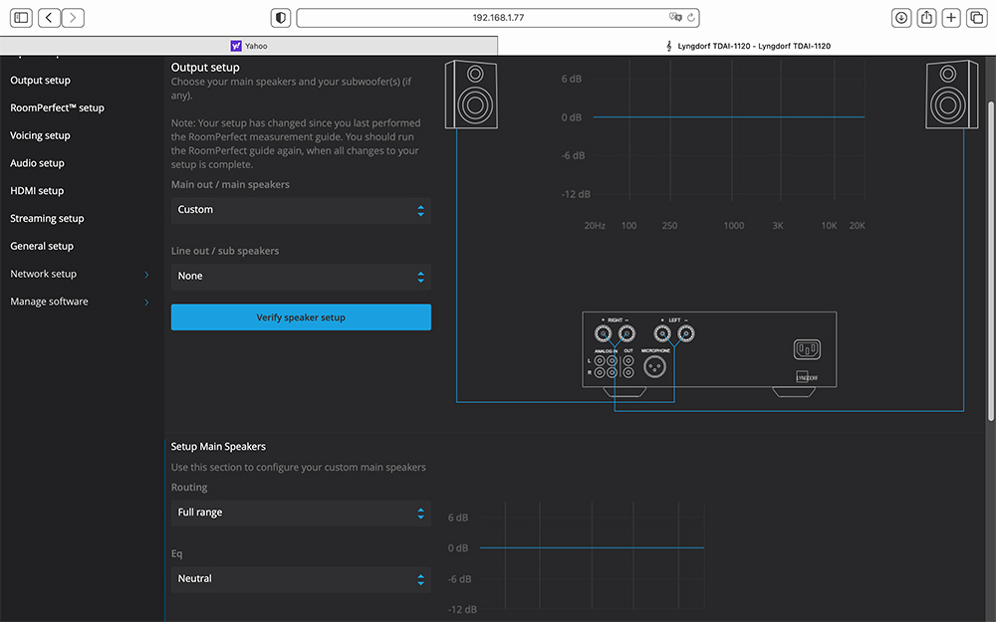Open Output setup in sidebar
996x622 pixels.
click(41, 81)
